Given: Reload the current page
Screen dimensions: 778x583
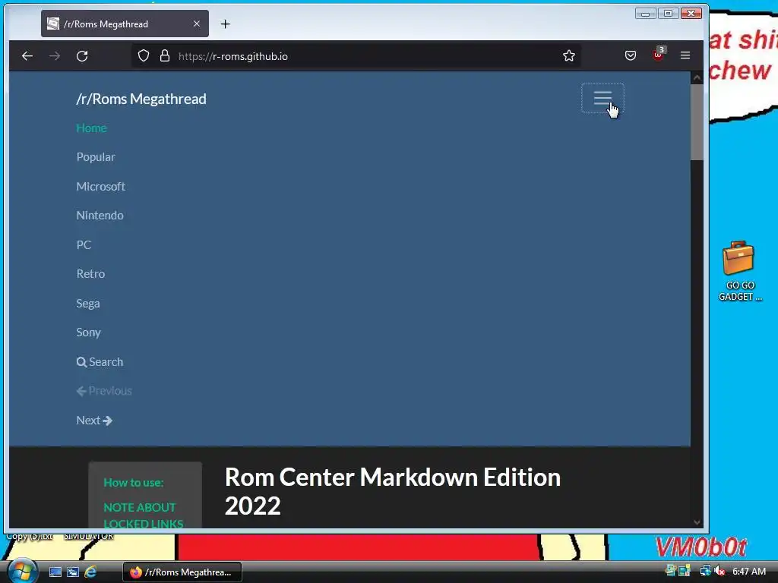Looking at the screenshot, I should point(82,56).
